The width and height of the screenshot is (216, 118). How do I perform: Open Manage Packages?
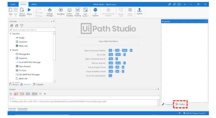click(x=50, y=12)
